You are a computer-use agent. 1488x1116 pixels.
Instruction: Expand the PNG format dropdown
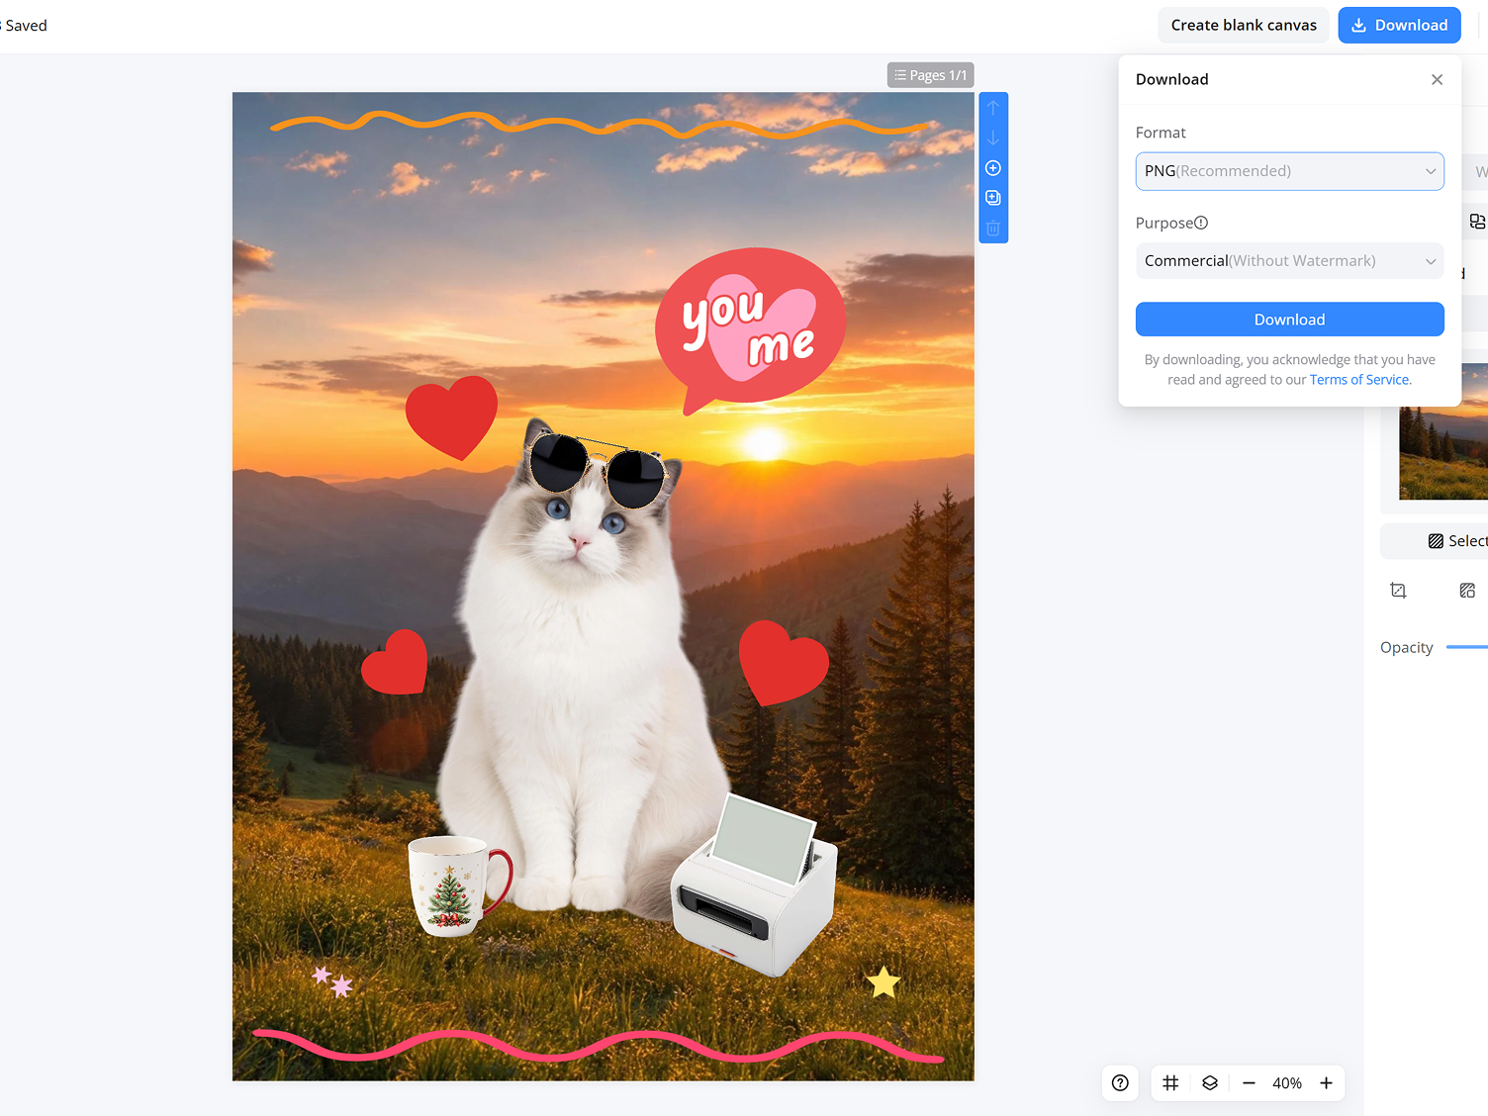(x=1290, y=171)
